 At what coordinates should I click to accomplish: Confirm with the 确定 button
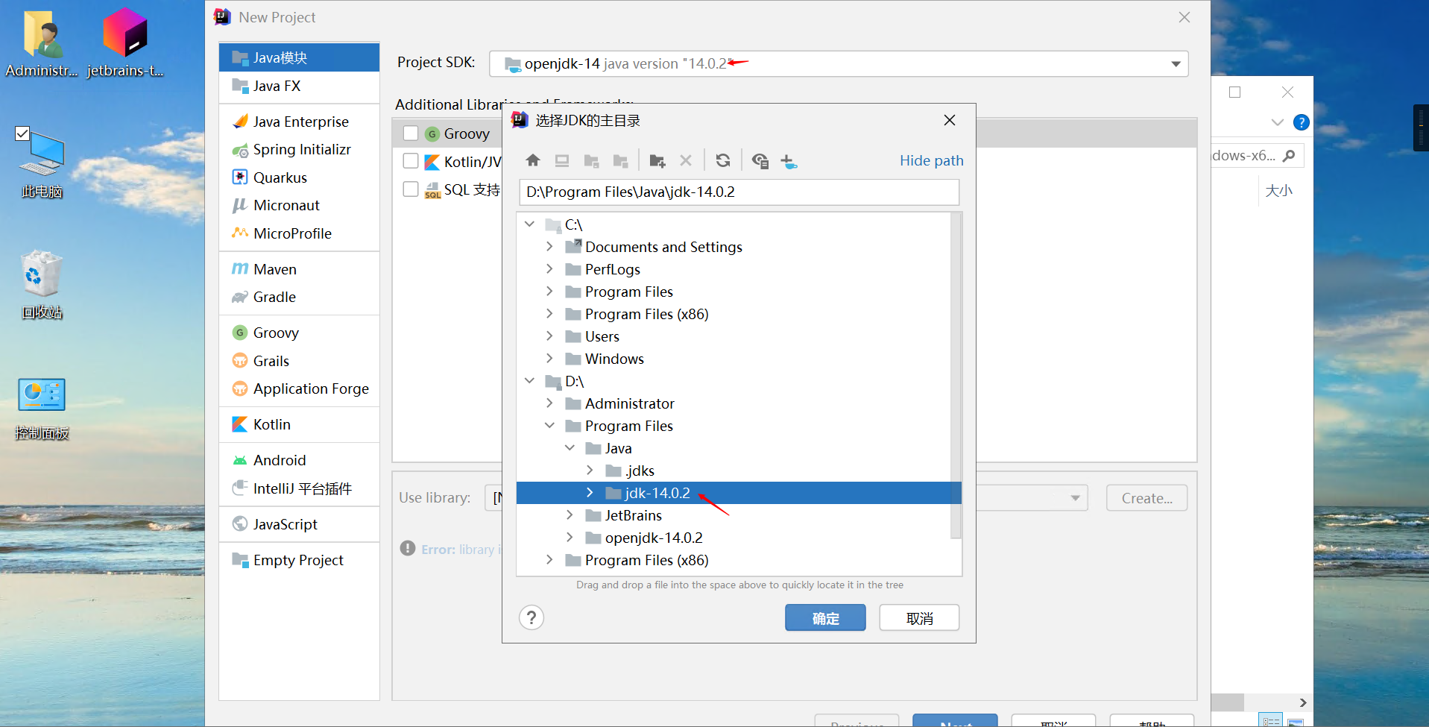click(825, 618)
